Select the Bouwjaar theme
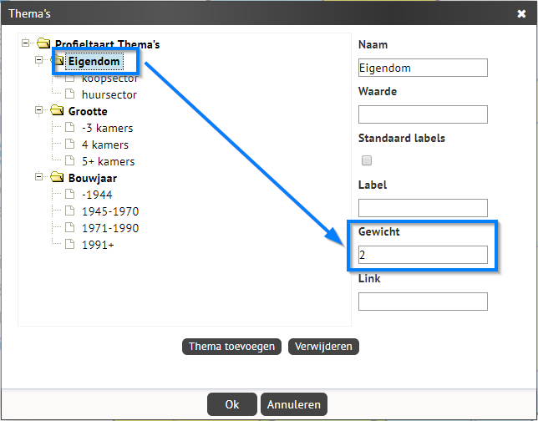Viewport: 538px width, 421px height. (x=93, y=178)
